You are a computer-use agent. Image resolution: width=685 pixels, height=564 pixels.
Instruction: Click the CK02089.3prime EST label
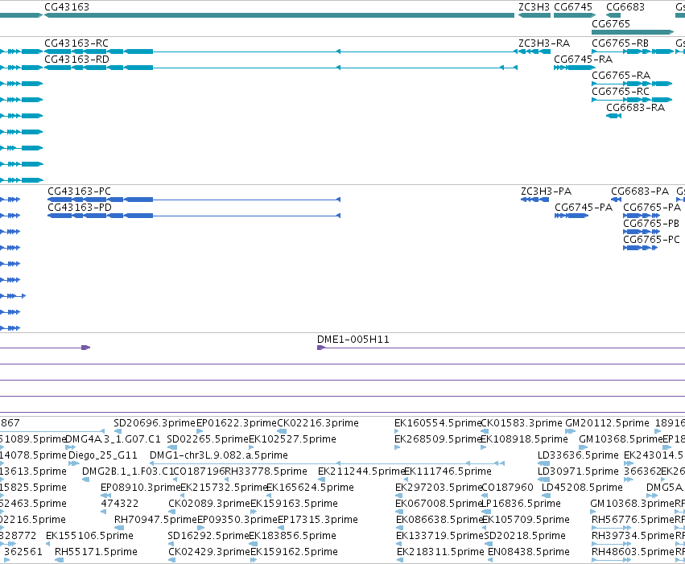tap(209, 504)
